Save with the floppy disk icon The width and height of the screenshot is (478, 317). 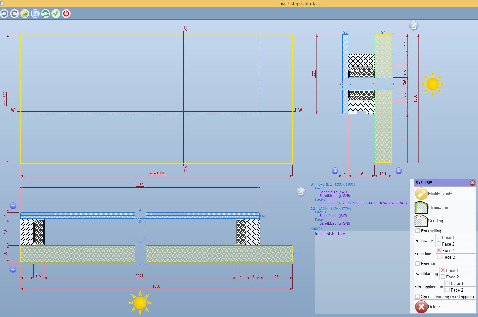pyautogui.click(x=35, y=13)
